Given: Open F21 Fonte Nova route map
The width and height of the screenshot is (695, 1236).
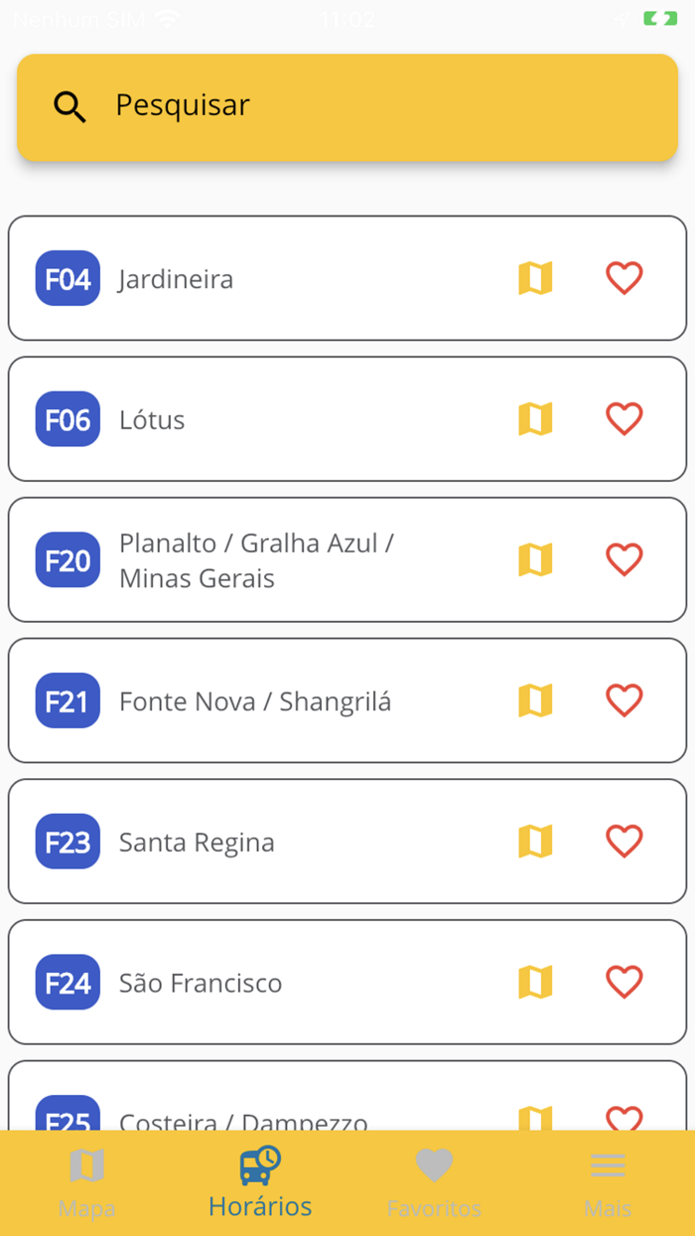Looking at the screenshot, I should [x=535, y=701].
